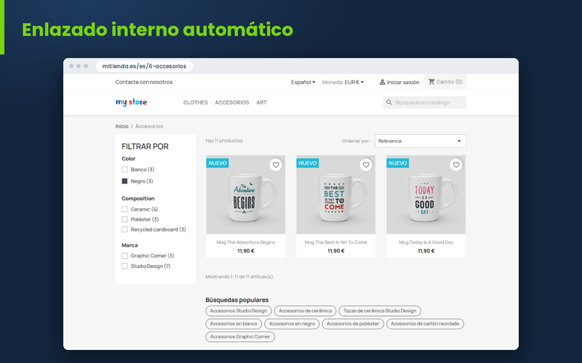
Task: Click the user icon beside Iniciar sesión
Action: [x=382, y=82]
